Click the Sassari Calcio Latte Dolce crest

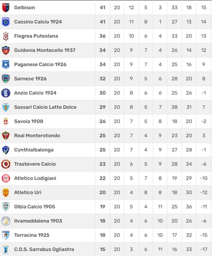[x=6, y=107]
